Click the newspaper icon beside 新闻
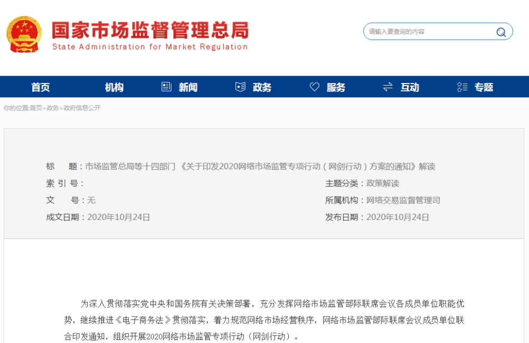This screenshot has height=343, width=529. point(167,87)
